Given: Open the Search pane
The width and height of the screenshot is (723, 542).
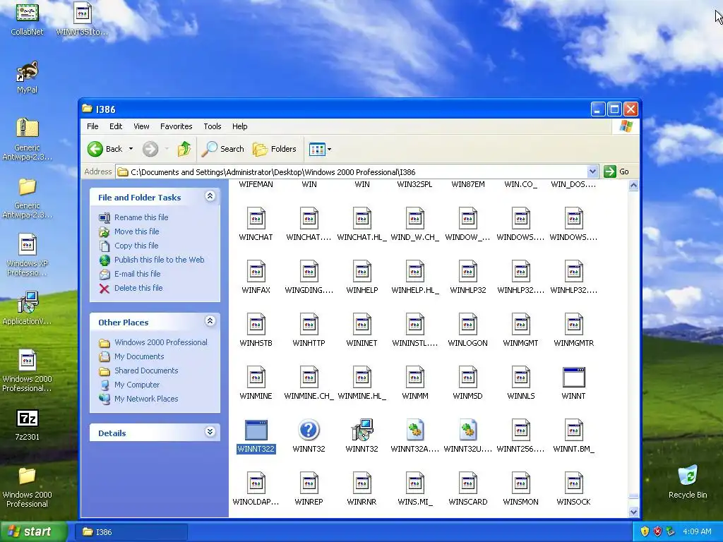Looking at the screenshot, I should pos(224,149).
